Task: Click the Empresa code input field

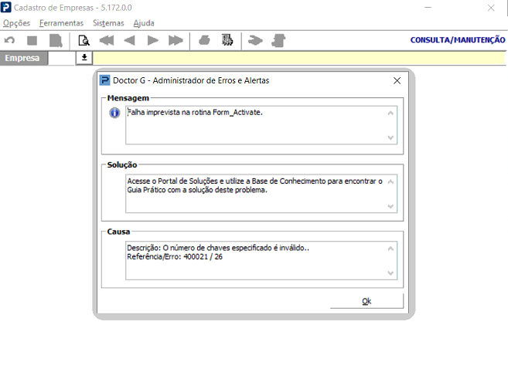Action: [x=60, y=58]
